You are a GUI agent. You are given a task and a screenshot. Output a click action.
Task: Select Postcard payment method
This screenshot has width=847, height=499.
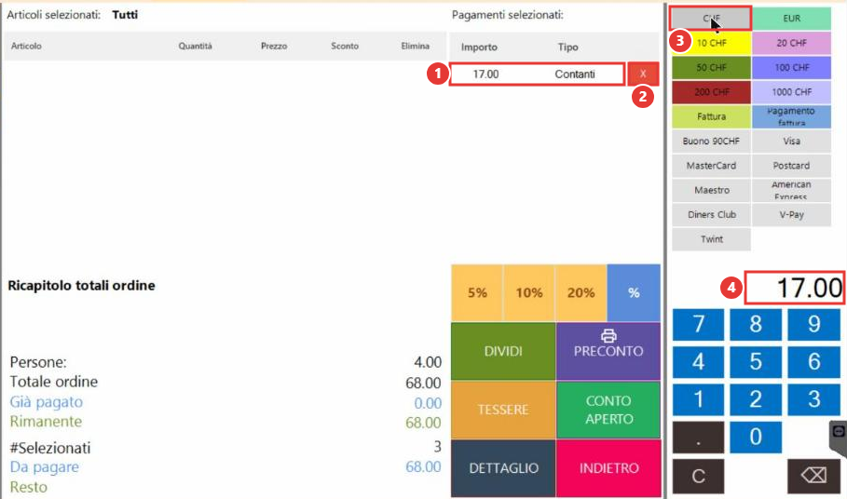[791, 166]
